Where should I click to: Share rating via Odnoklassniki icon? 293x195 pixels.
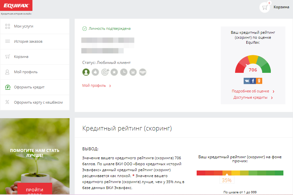(x=259, y=81)
